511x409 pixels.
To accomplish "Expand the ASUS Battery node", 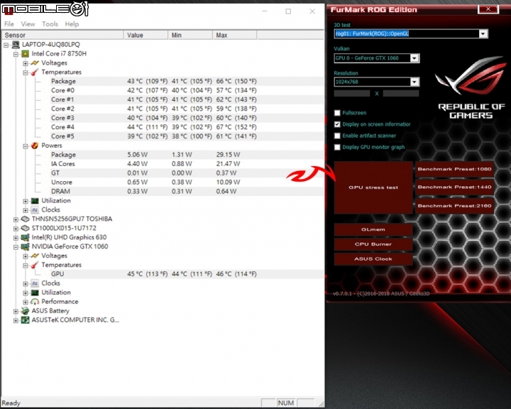I will [16, 312].
